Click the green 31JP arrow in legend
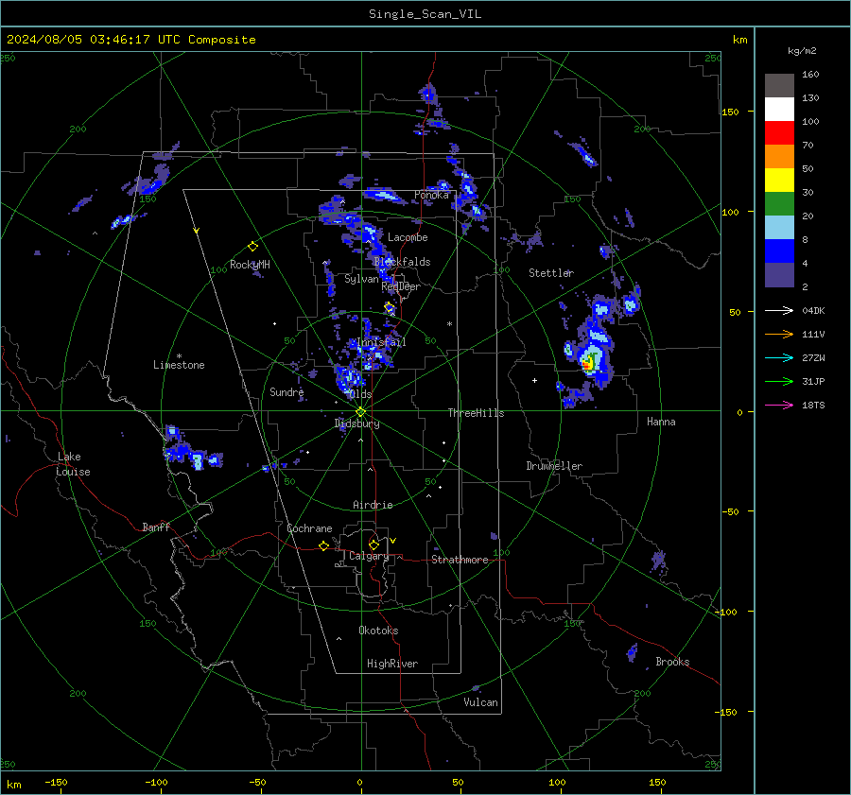851x795 pixels. point(779,382)
